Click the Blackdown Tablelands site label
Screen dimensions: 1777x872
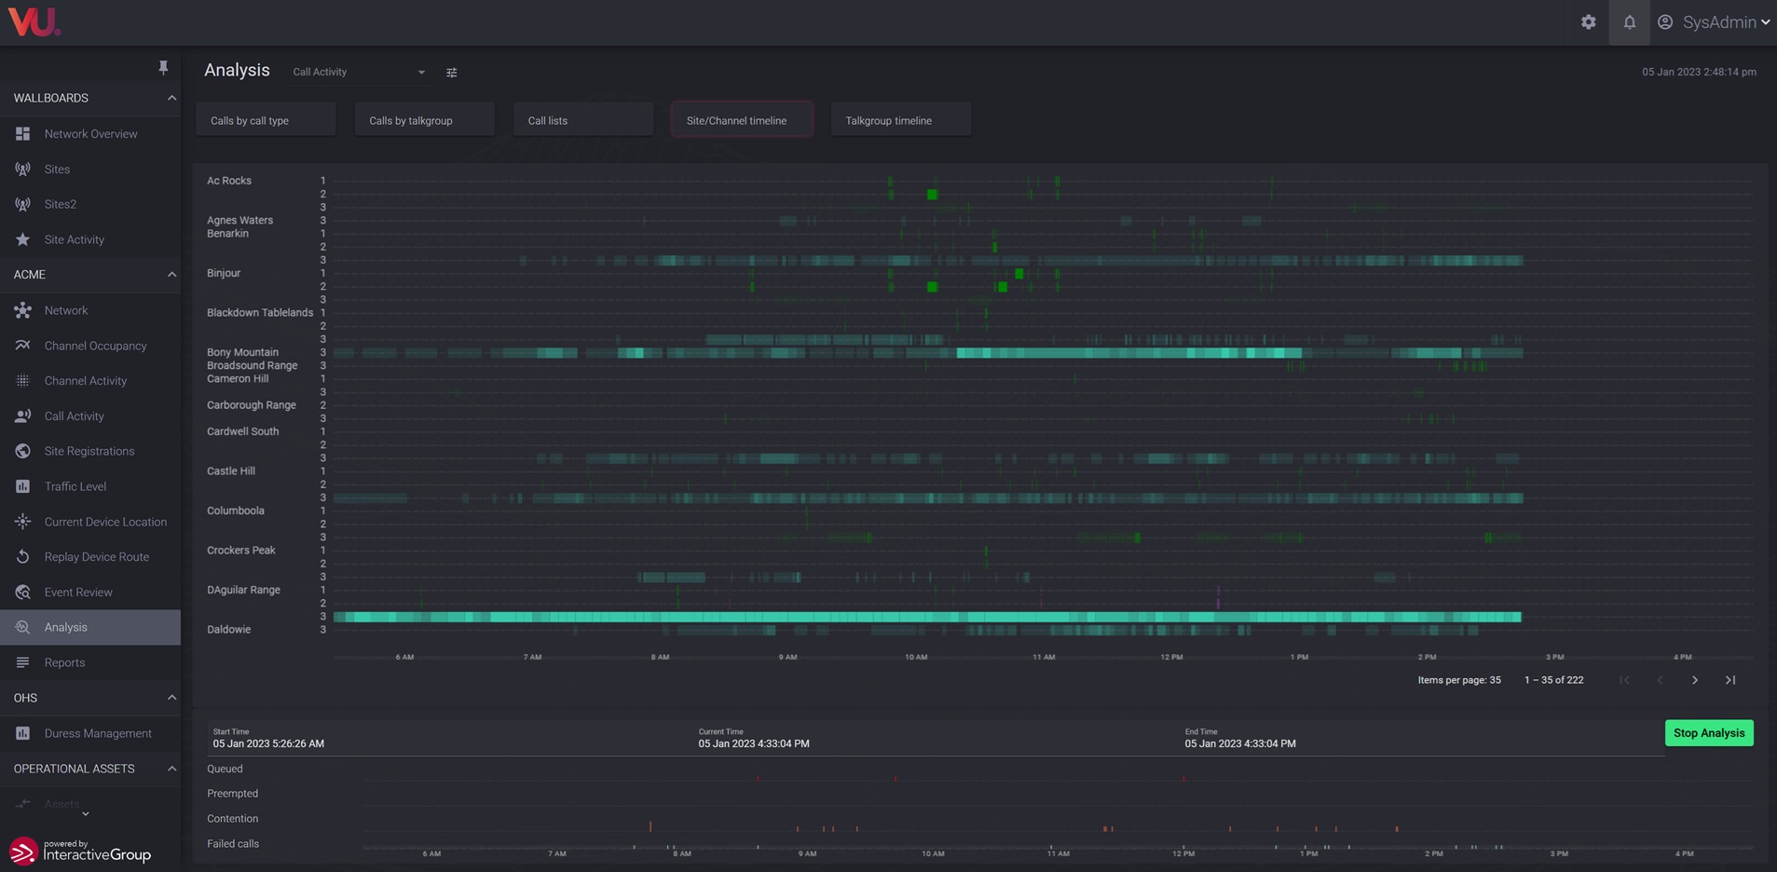tap(260, 313)
